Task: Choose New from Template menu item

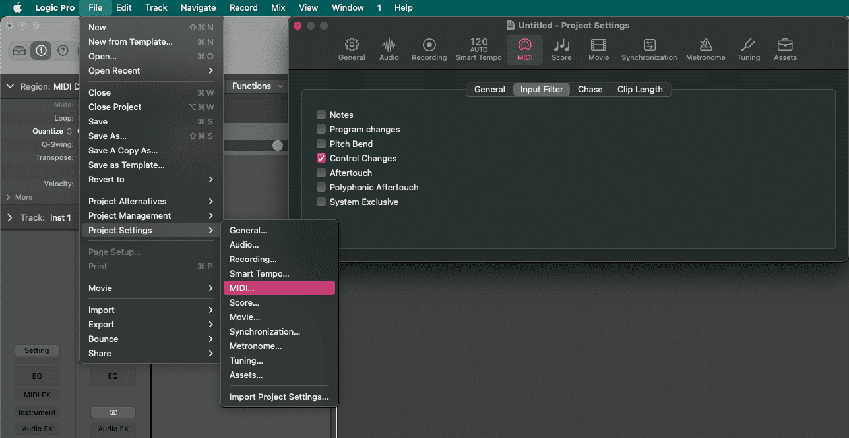Action: pyautogui.click(x=151, y=41)
